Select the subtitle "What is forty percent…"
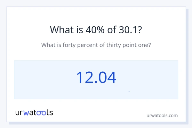This screenshot has height=128, width=192. point(96,45)
